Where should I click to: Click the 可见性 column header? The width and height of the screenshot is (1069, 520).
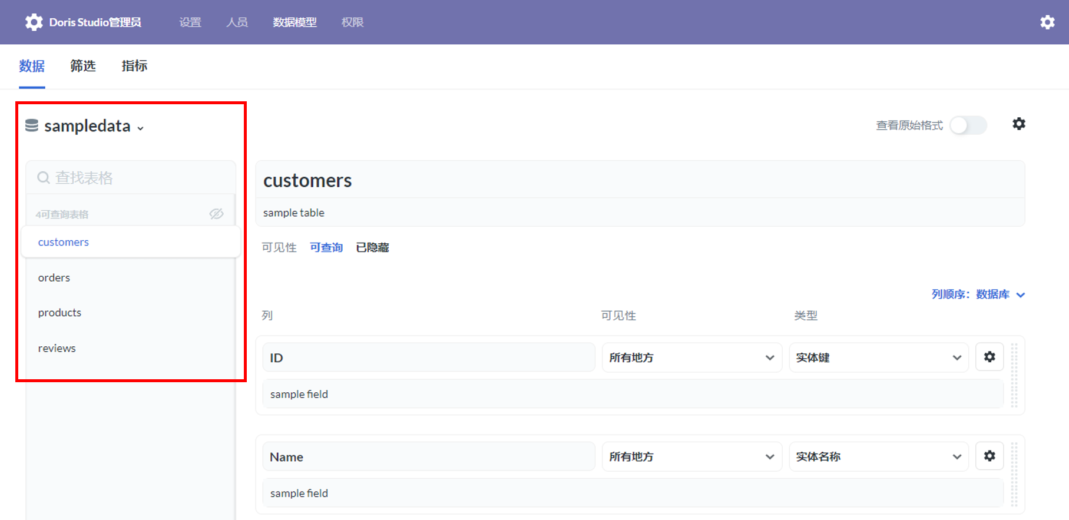618,316
